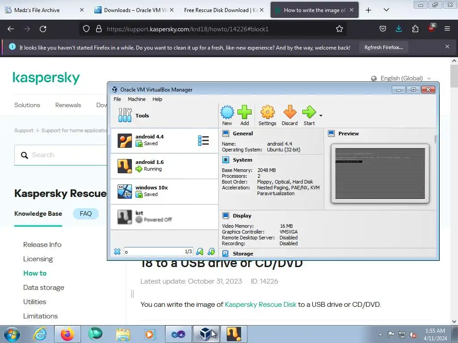Click the Support breadcrumb link
The width and height of the screenshot is (458, 343).
tap(24, 130)
